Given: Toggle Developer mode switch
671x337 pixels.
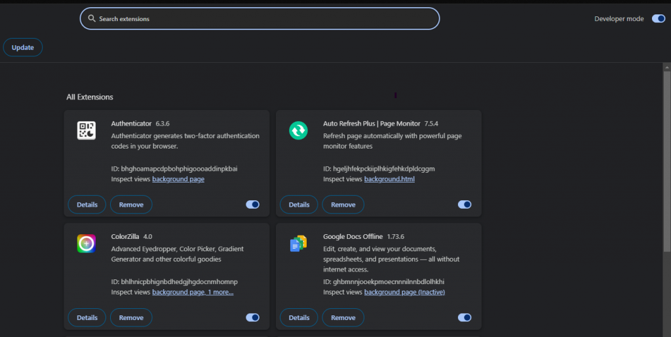Looking at the screenshot, I should pyautogui.click(x=658, y=19).
